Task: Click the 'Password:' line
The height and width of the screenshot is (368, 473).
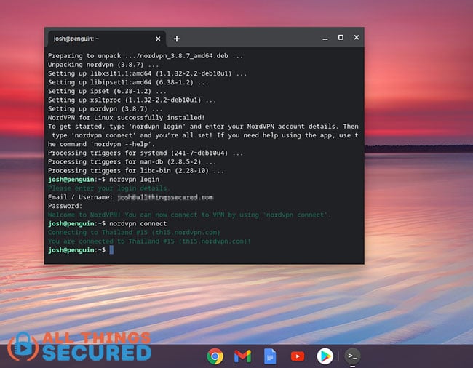Action: pyautogui.click(x=65, y=206)
